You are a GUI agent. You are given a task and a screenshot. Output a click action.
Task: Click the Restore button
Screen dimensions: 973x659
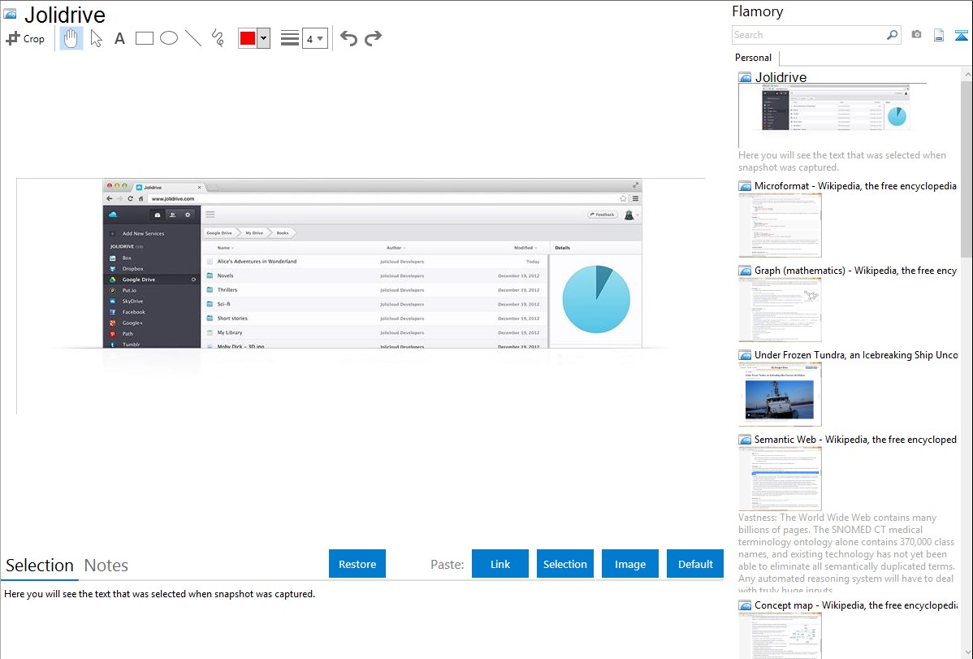click(357, 564)
